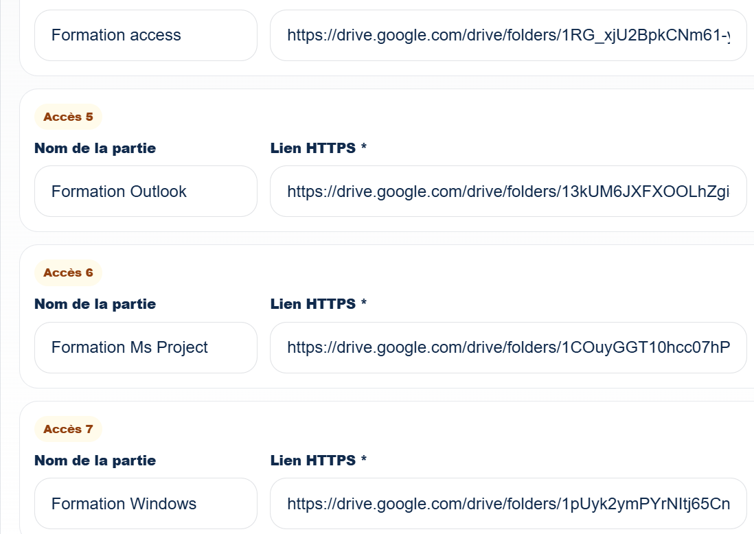Select the Accès 7 badge
Screen dimensions: 754x534
(68, 429)
